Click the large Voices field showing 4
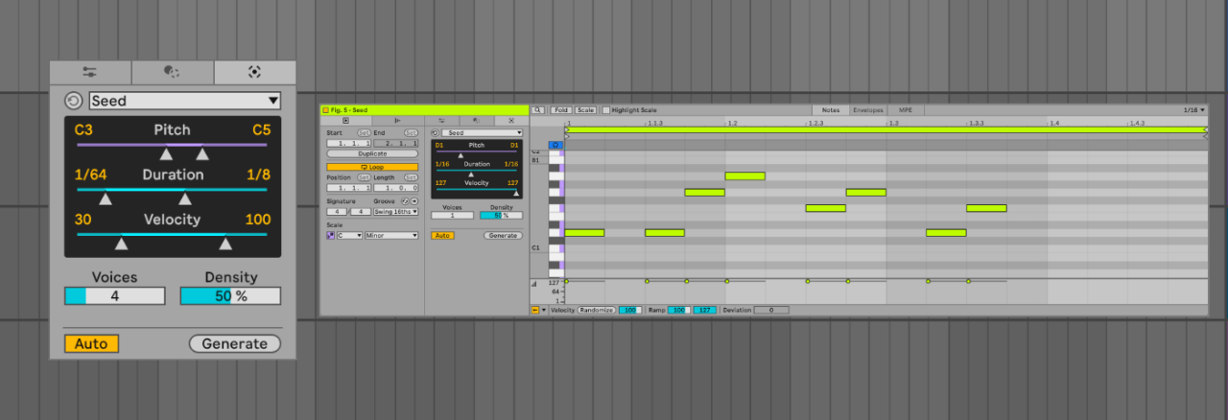The height and width of the screenshot is (420, 1228). [114, 296]
